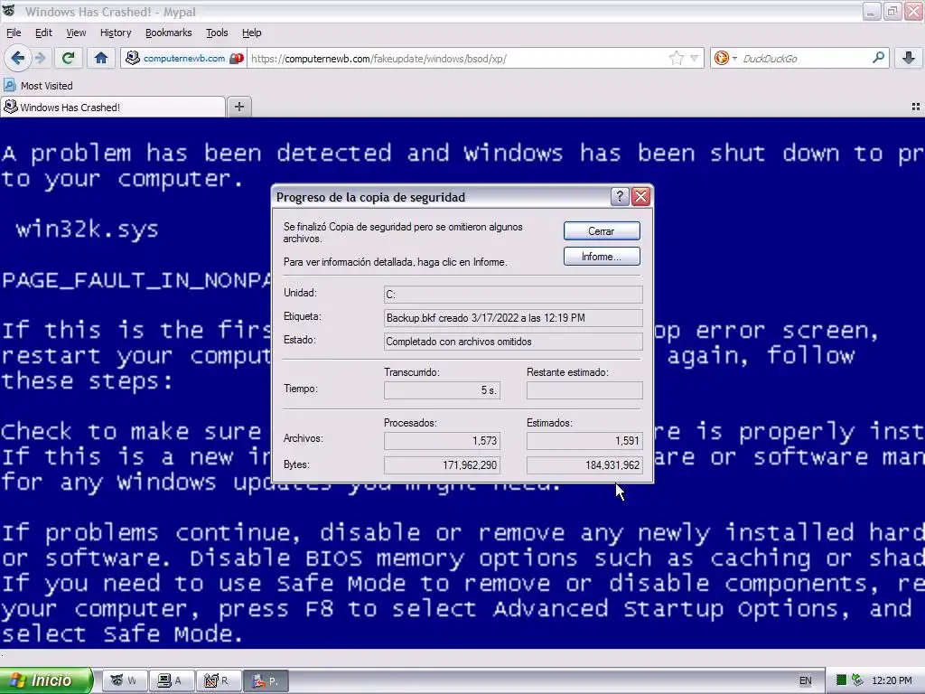Open a new tab with the plus button
This screenshot has width=925, height=694.
click(x=238, y=107)
